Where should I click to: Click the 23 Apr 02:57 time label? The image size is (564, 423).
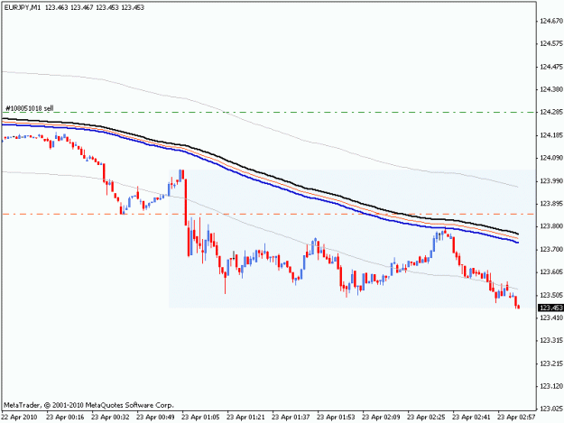516,418
